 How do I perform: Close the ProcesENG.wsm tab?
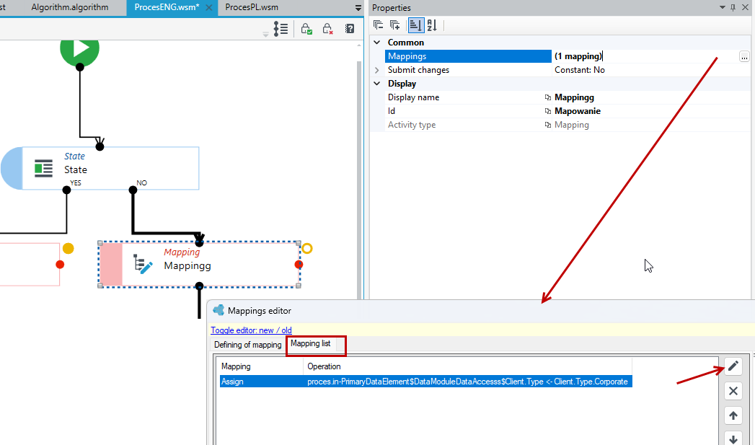209,8
